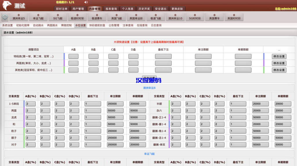
Task: Click 修改设置 for the 特码类 row
Action: pos(279,56)
